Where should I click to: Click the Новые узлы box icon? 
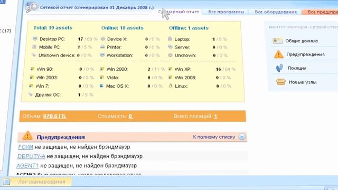coord(280,82)
